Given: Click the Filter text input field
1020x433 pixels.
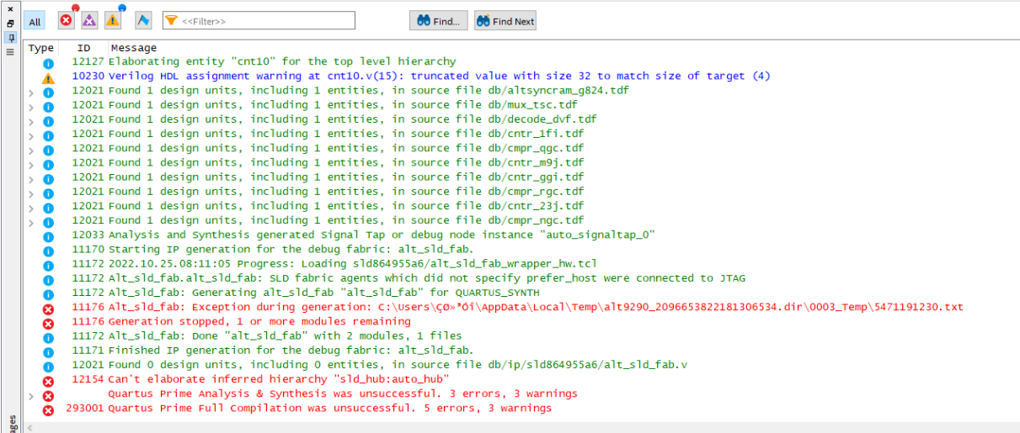Looking at the screenshot, I should pos(258,21).
